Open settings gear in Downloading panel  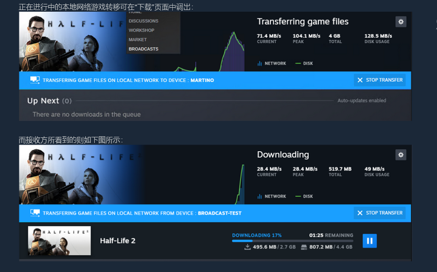401,155
